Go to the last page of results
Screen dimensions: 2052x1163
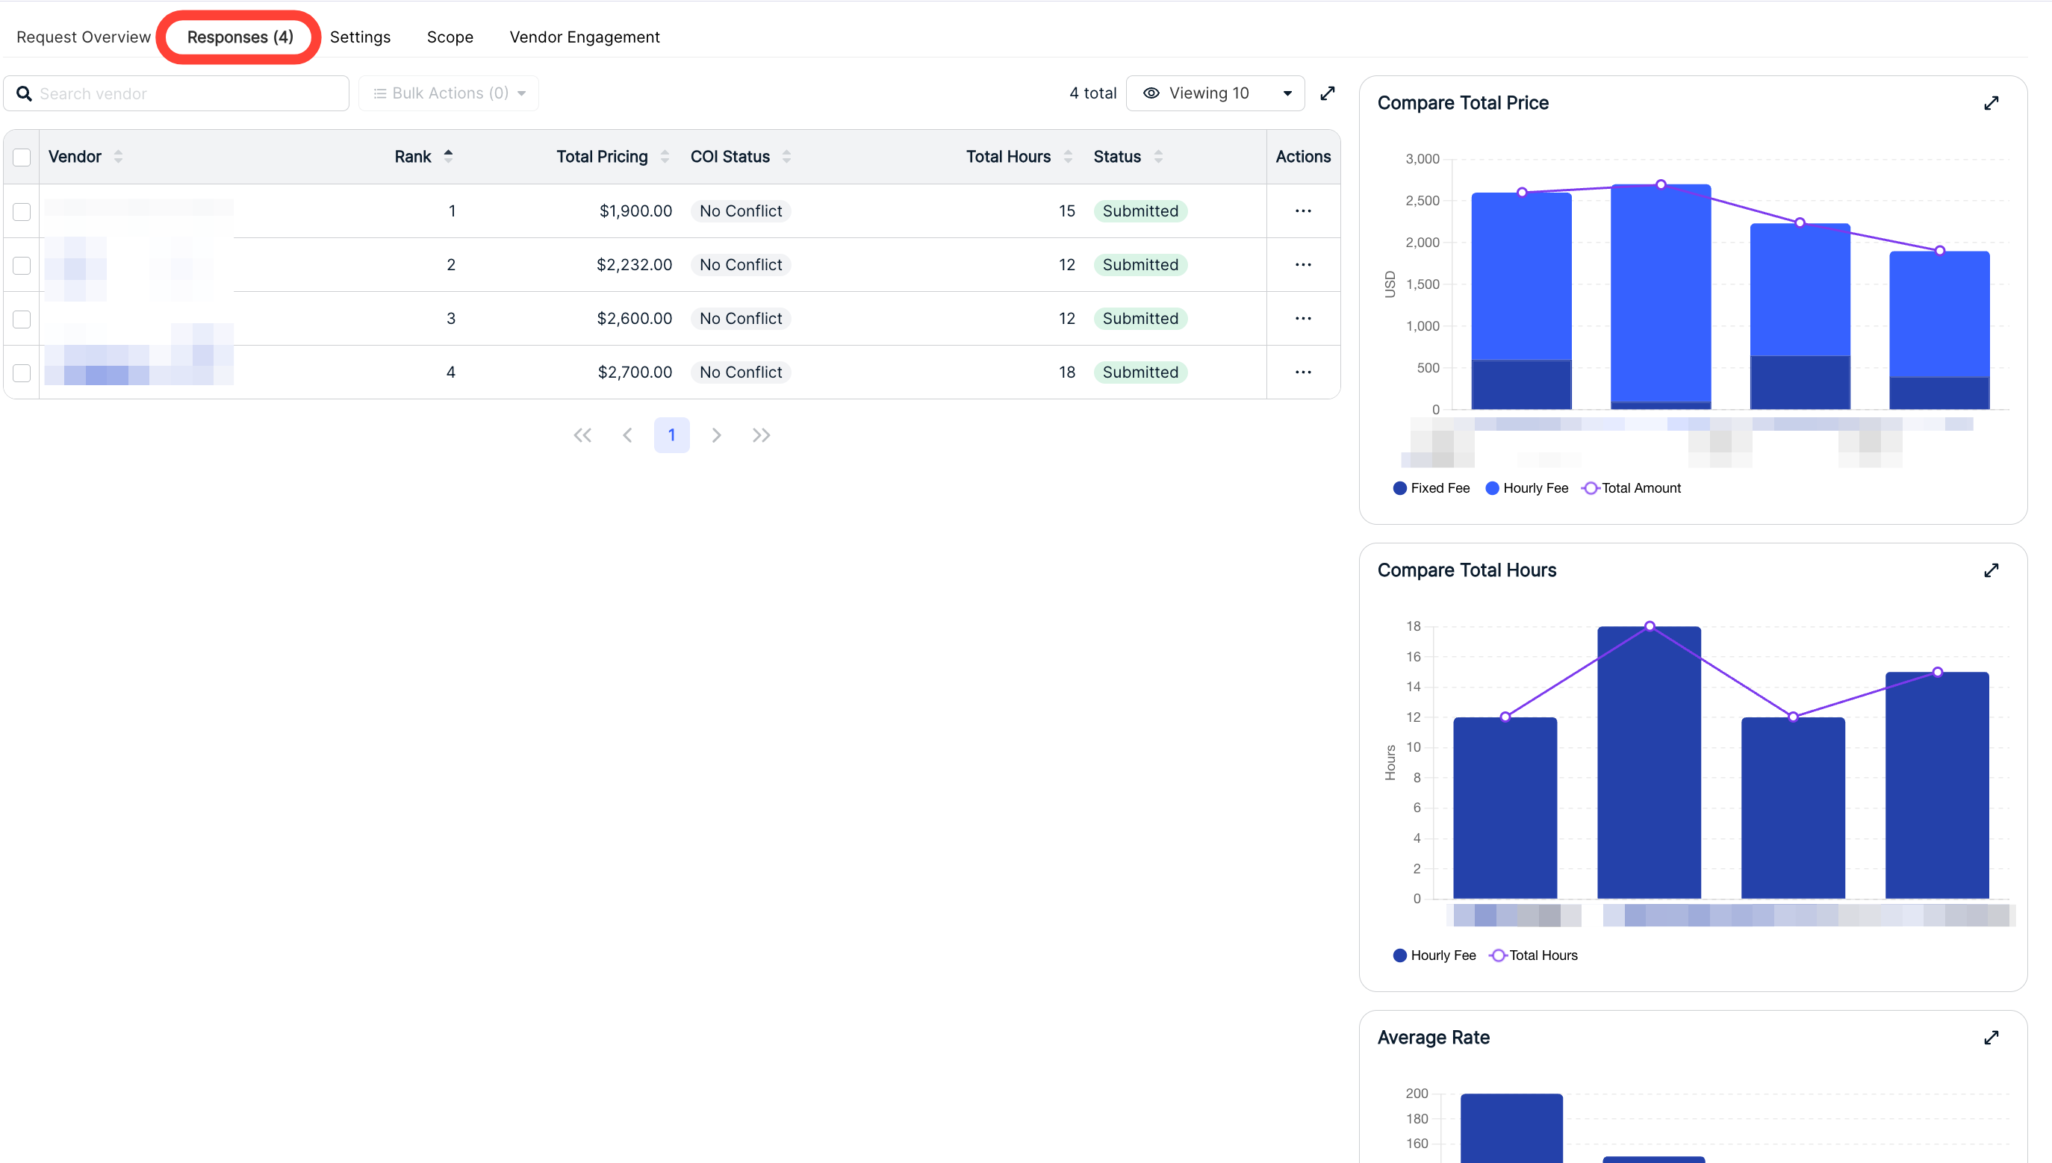pyautogui.click(x=761, y=435)
